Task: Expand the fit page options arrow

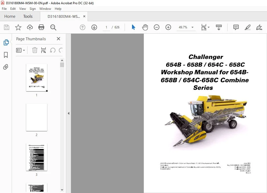Action: [x=209, y=27]
